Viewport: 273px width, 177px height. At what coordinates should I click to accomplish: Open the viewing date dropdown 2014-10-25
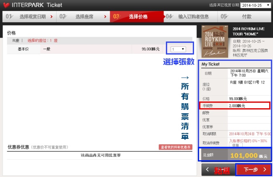pyautogui.click(x=256, y=5)
